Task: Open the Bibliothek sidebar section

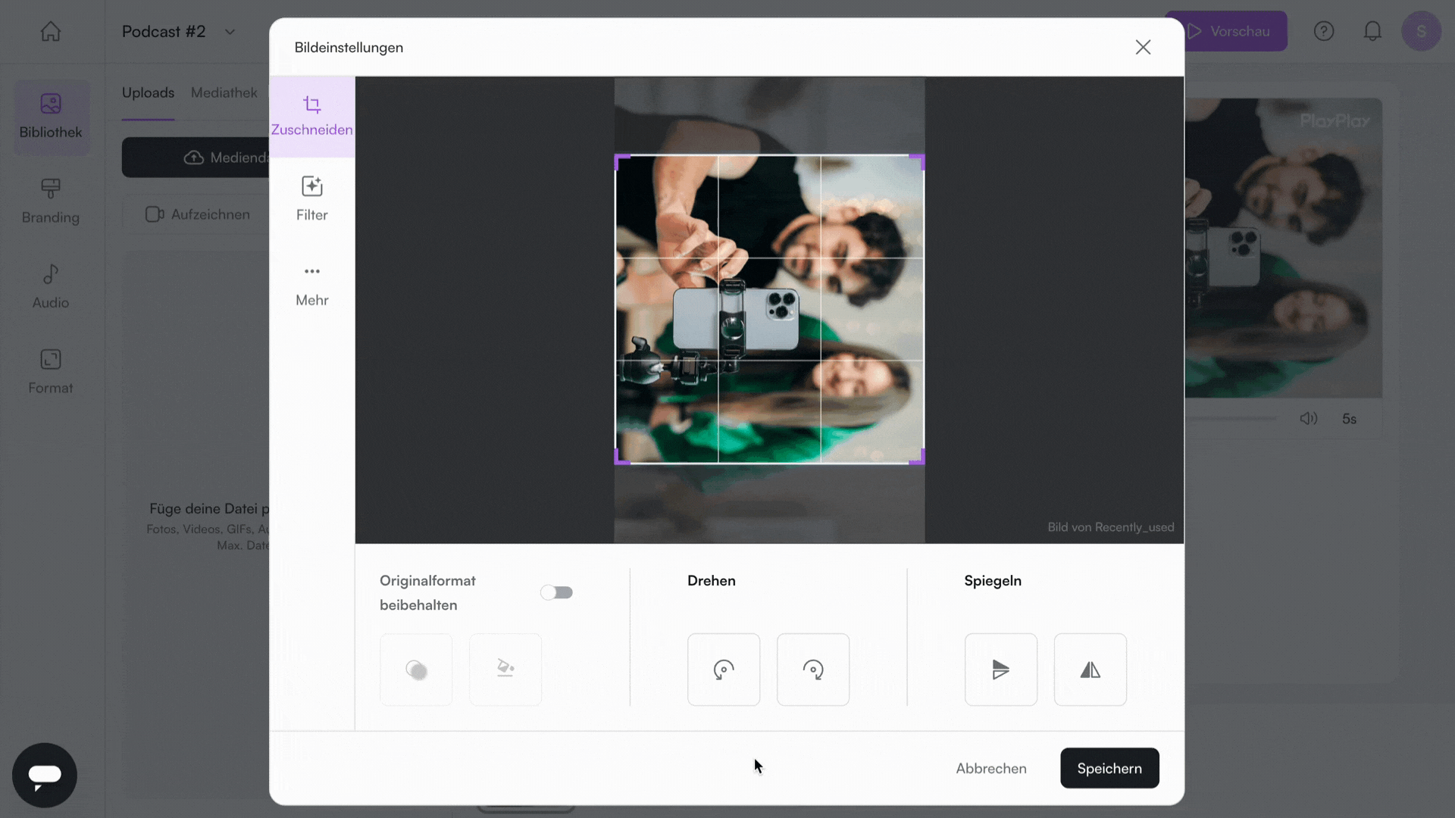Action: point(51,117)
